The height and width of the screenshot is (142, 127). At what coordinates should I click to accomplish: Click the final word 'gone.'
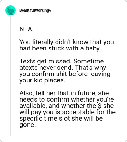coord(28,125)
